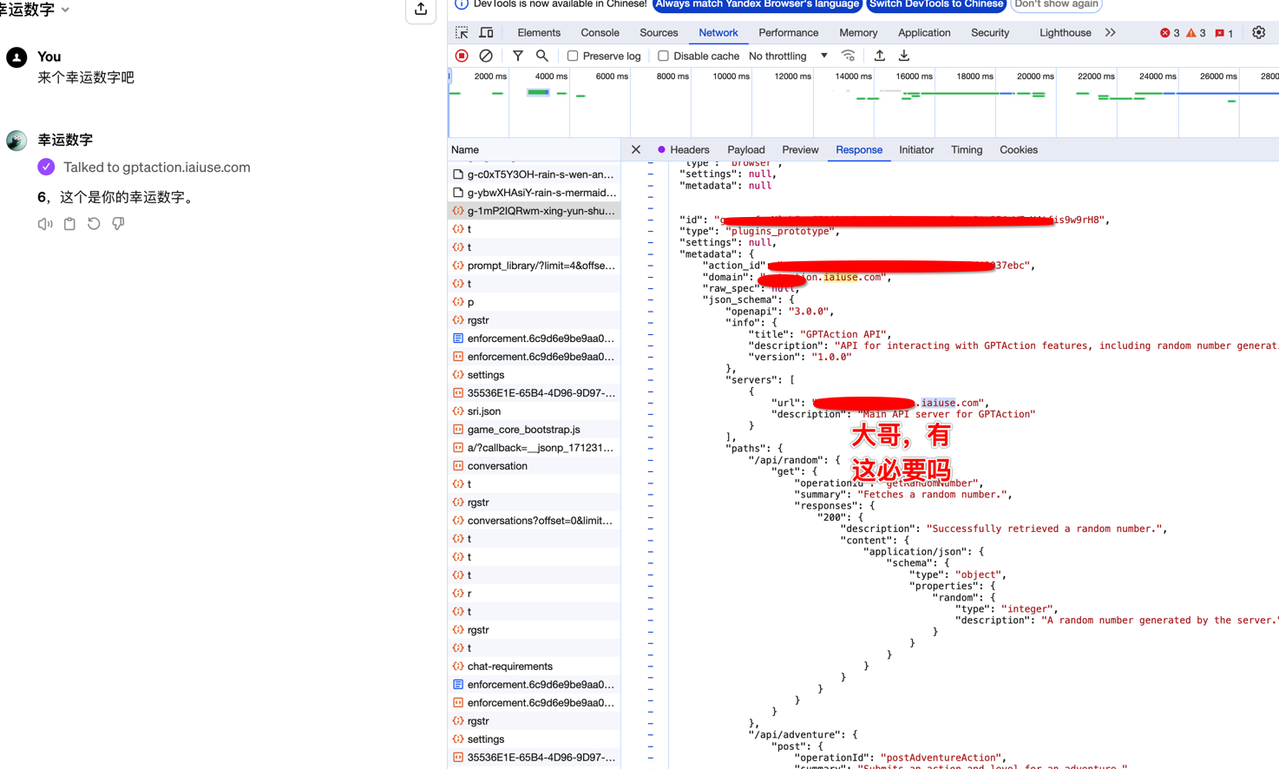Select request g-1mP2IQRwm-xing-yun-shu

pos(535,211)
